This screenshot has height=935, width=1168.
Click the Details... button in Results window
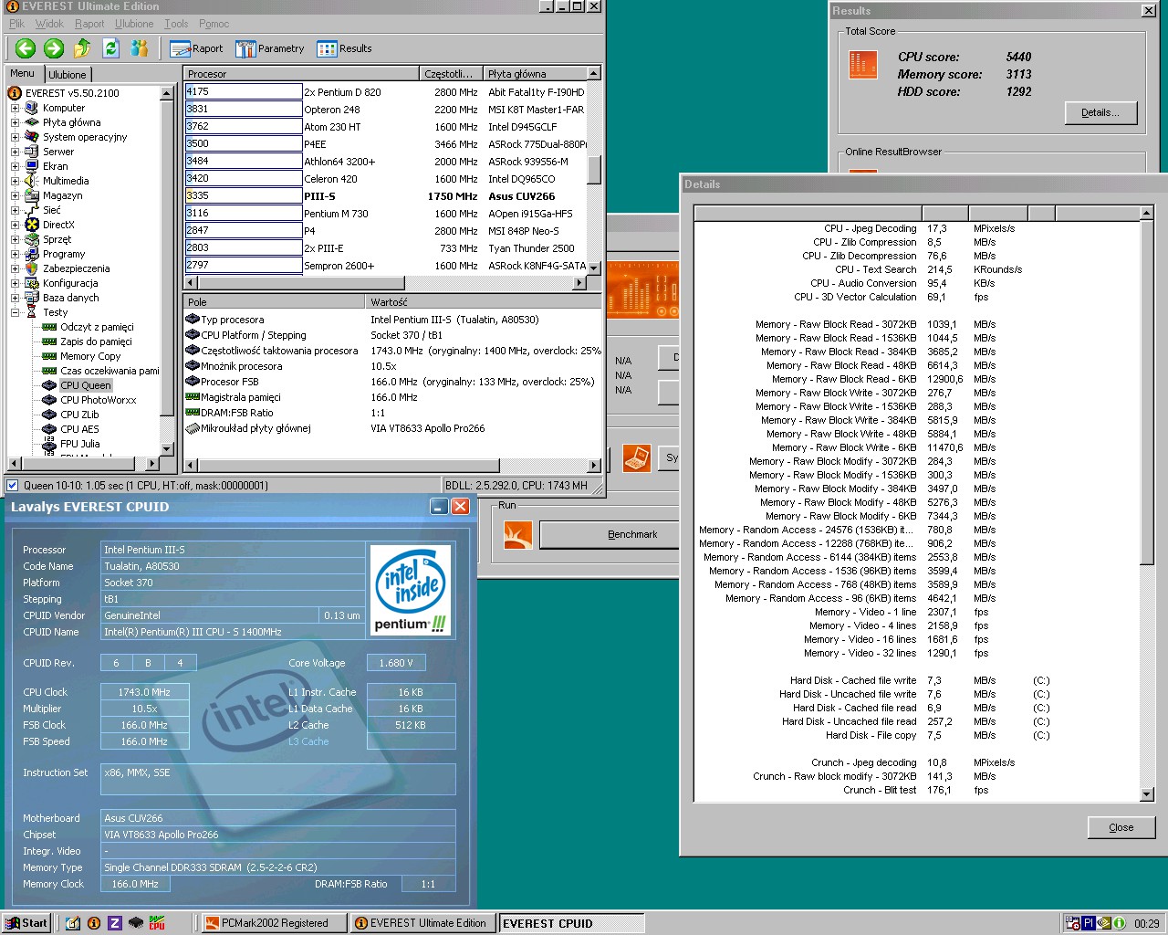(x=1101, y=112)
